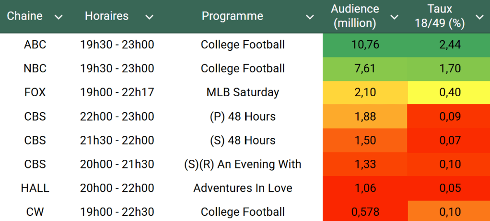Click the NBC channel cell
Screen dimensions: 490x221
[35, 68]
